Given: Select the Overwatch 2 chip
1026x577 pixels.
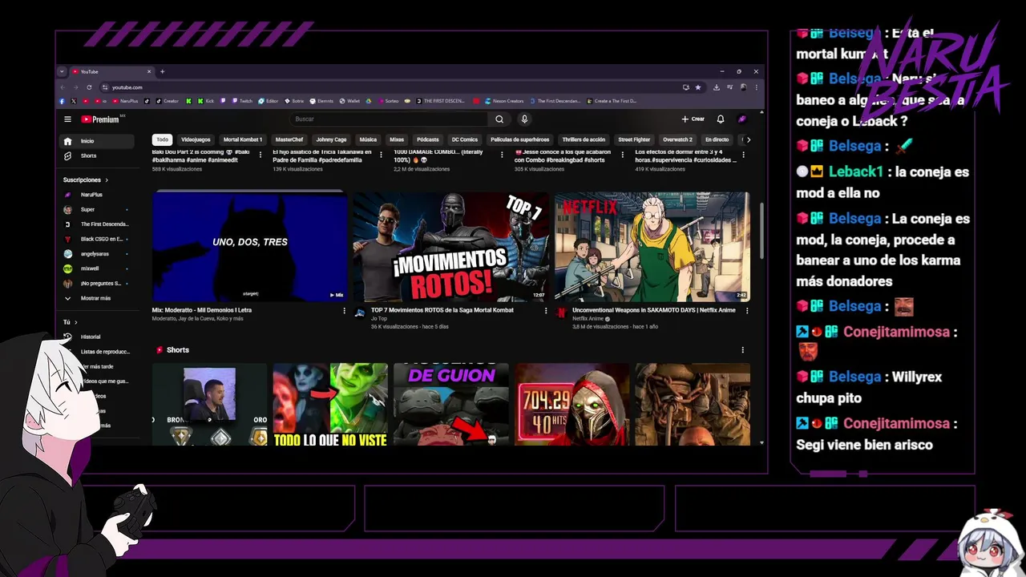Looking at the screenshot, I should 677,139.
